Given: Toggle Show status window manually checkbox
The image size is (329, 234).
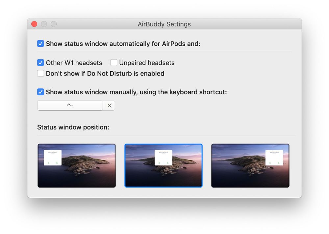Looking at the screenshot, I should [x=40, y=92].
